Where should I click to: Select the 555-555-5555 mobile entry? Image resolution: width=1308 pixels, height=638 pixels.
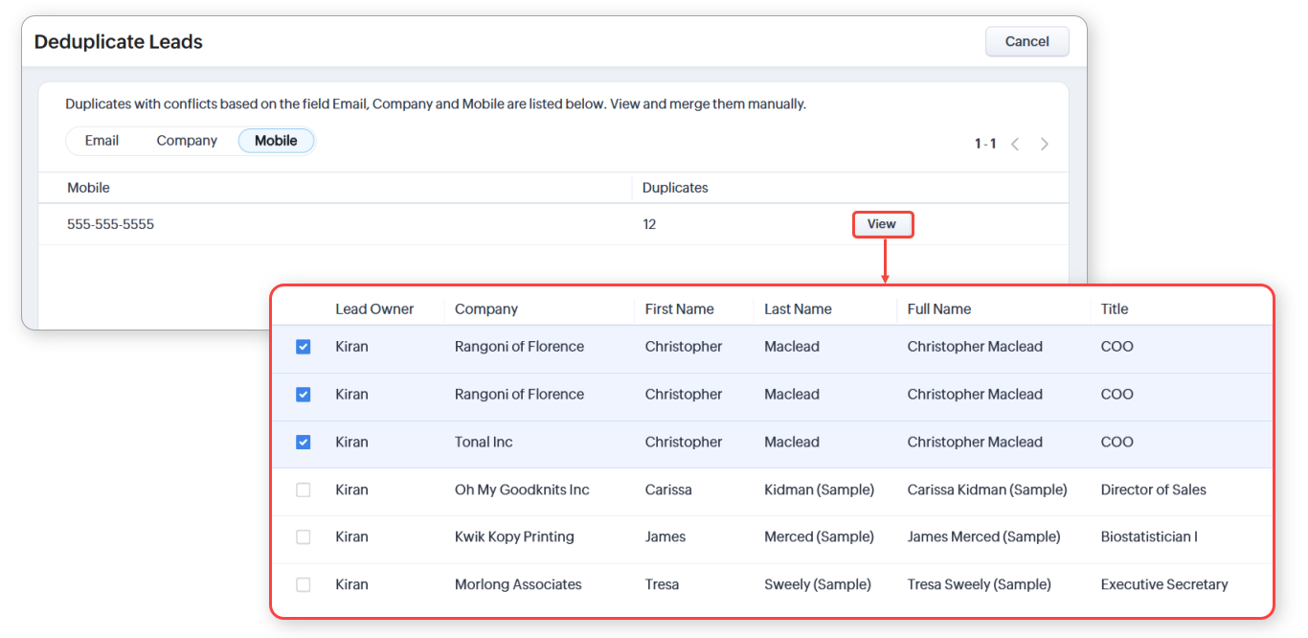110,224
